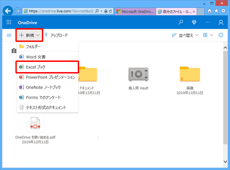Toggle the hamburger navigation menu
This screenshot has width=230, height=170.
[x=9, y=35]
